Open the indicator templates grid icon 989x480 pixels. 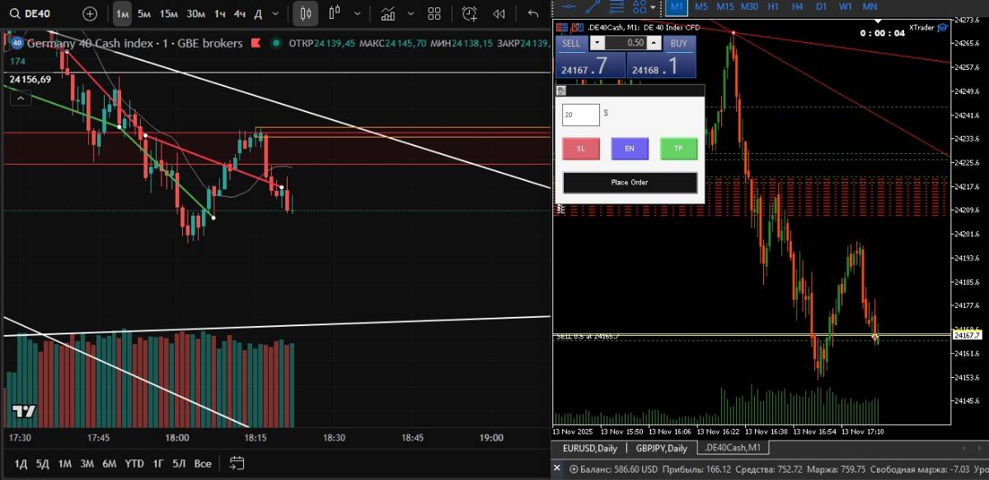point(434,13)
